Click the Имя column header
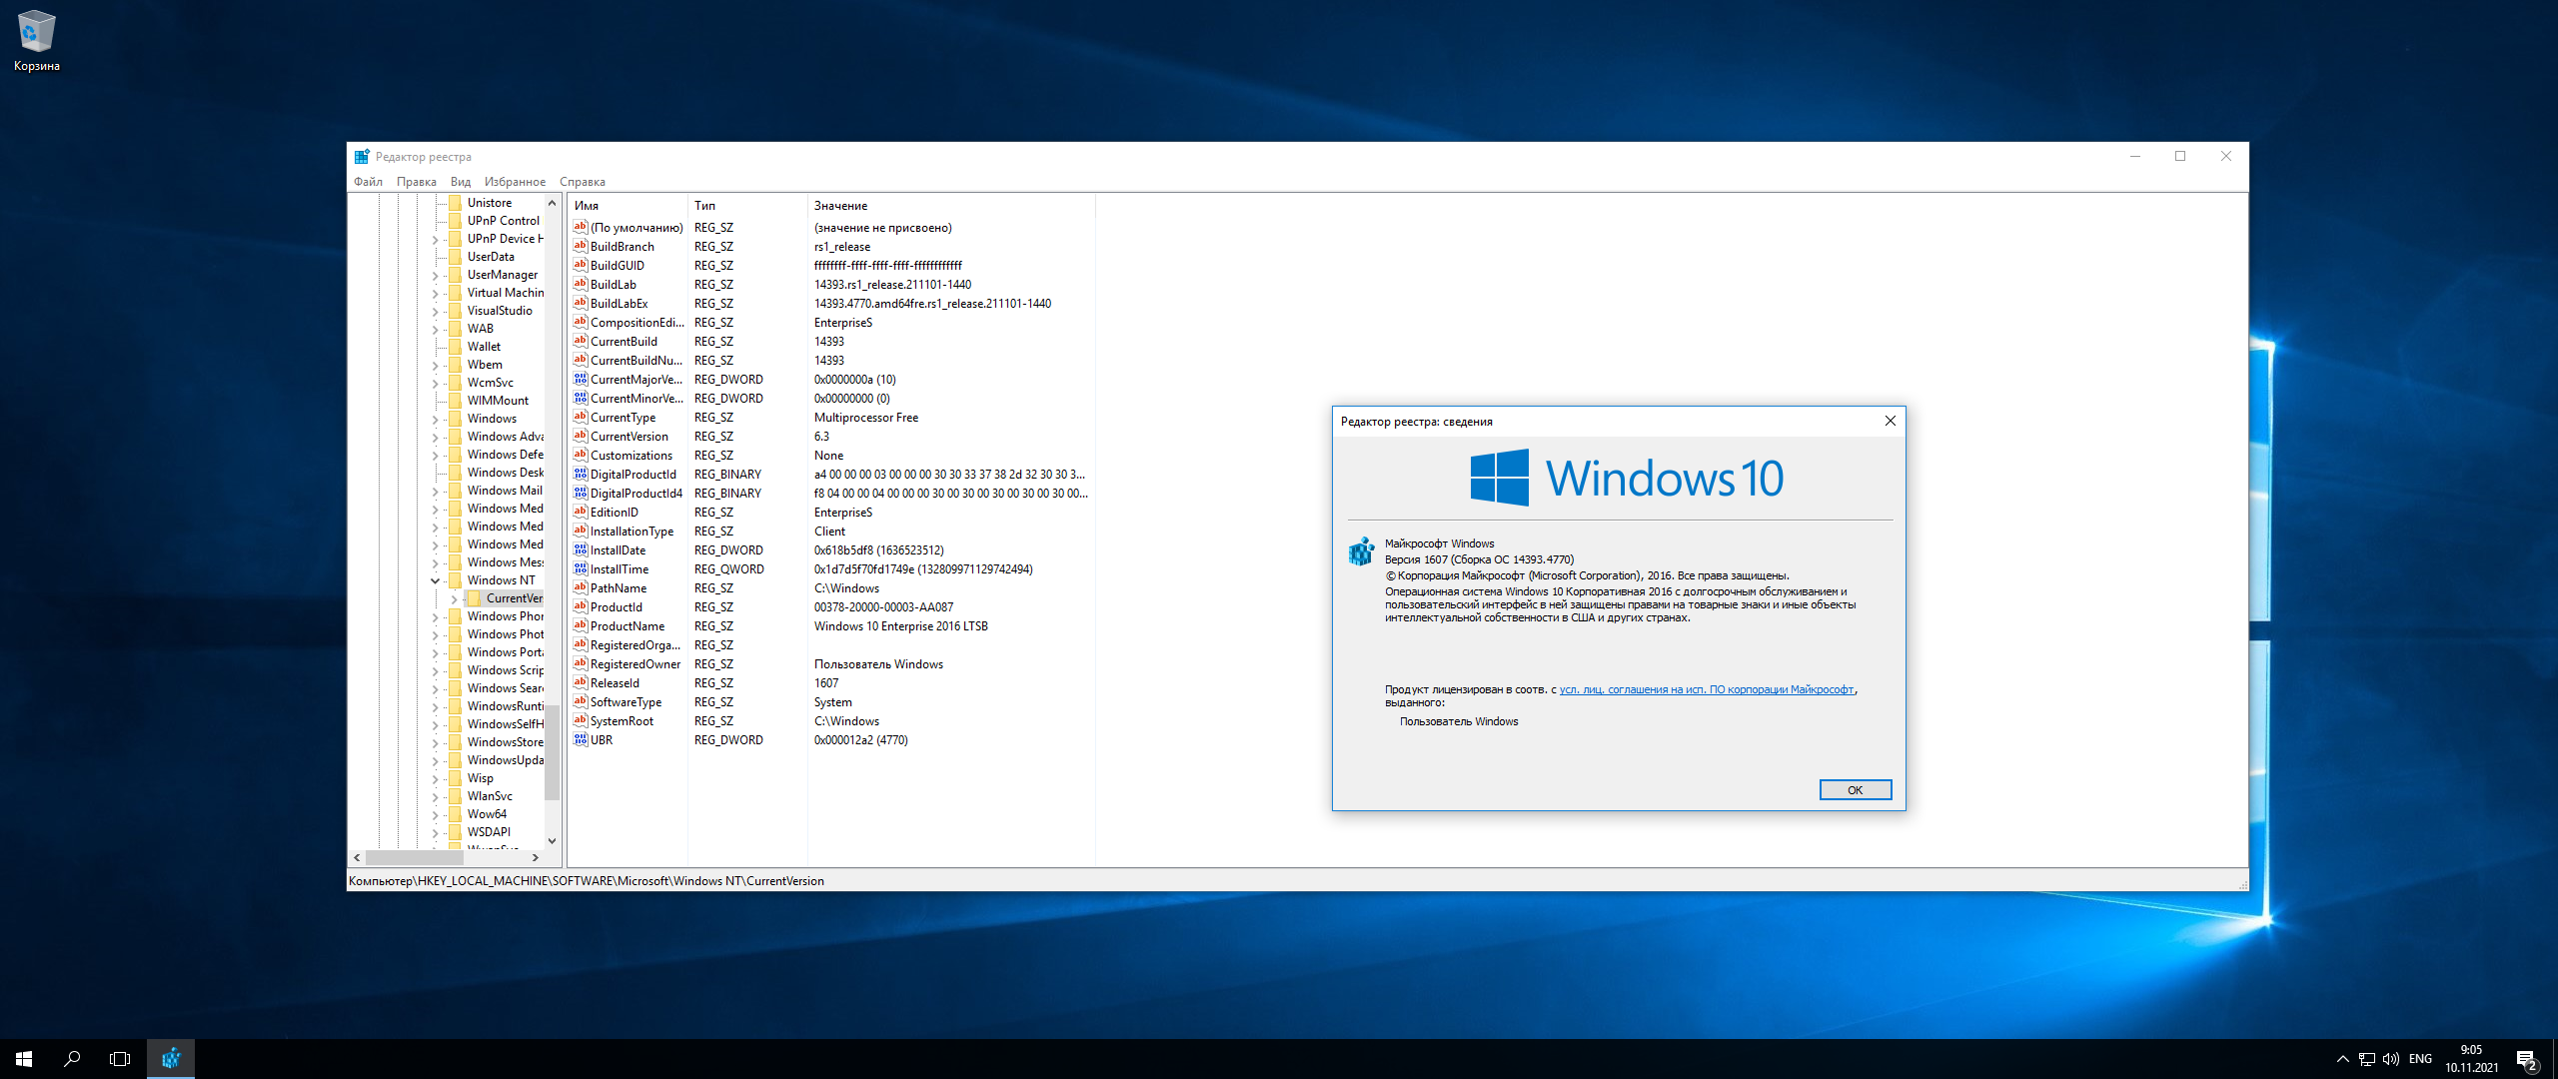 coord(628,206)
